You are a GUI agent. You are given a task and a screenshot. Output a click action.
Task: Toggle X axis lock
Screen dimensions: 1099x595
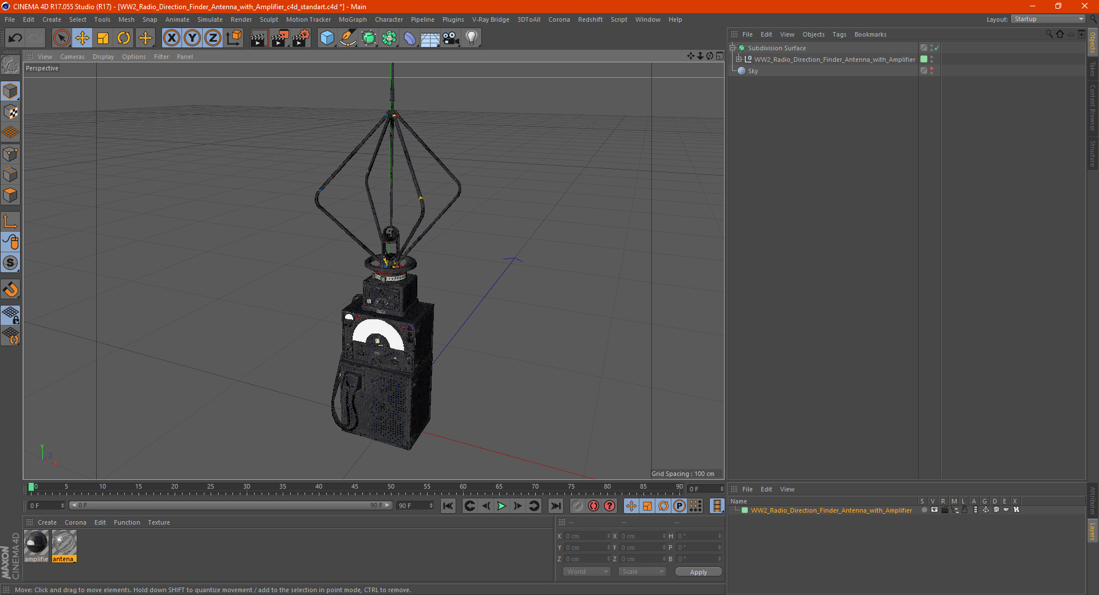[171, 38]
